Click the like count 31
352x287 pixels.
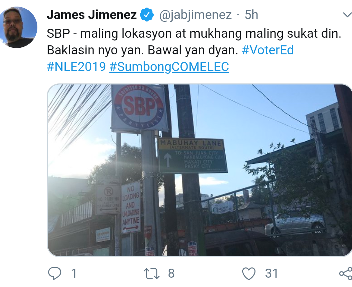click(x=272, y=273)
